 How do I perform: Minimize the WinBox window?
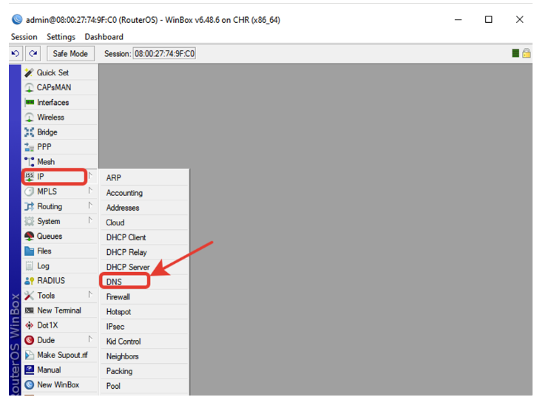click(x=459, y=19)
